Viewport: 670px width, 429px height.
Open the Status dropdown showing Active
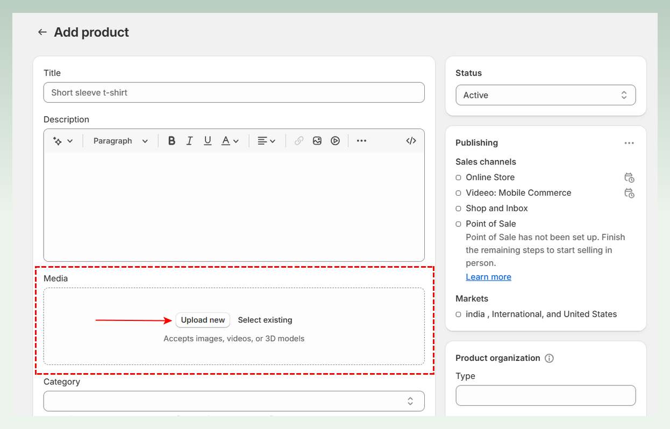click(x=545, y=95)
